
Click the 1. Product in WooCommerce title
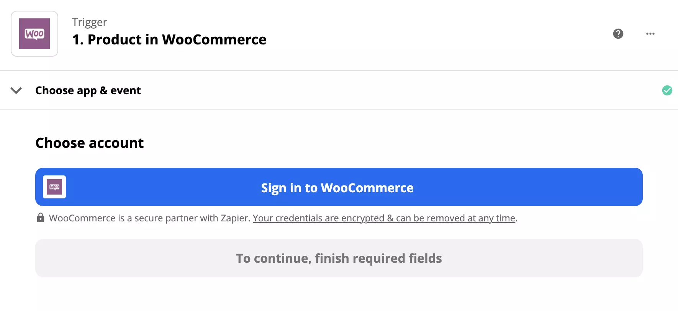(169, 39)
